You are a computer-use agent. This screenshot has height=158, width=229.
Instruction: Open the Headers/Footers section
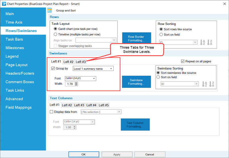(x=20, y=73)
